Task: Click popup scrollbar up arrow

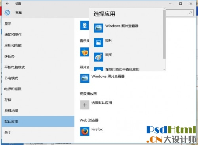Action: (164, 9)
